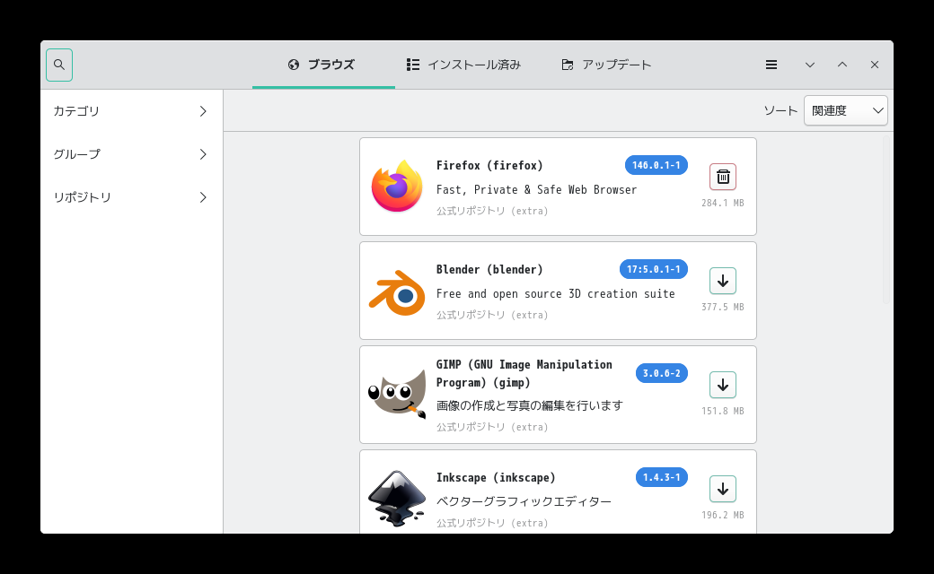
Task: Switch to the インストール済み tab
Action: click(463, 65)
